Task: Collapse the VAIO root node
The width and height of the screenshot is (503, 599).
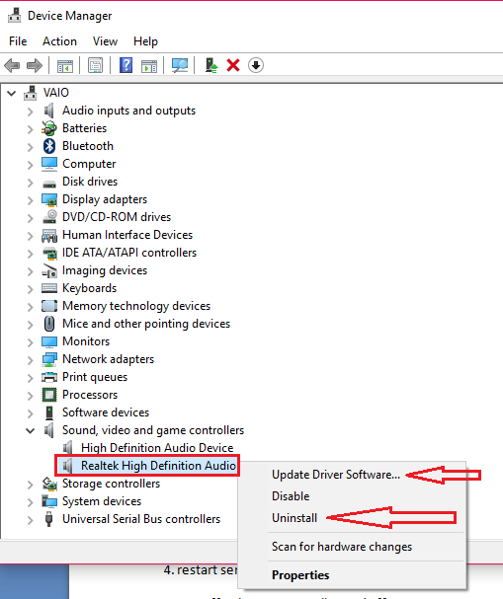Action: pos(12,93)
